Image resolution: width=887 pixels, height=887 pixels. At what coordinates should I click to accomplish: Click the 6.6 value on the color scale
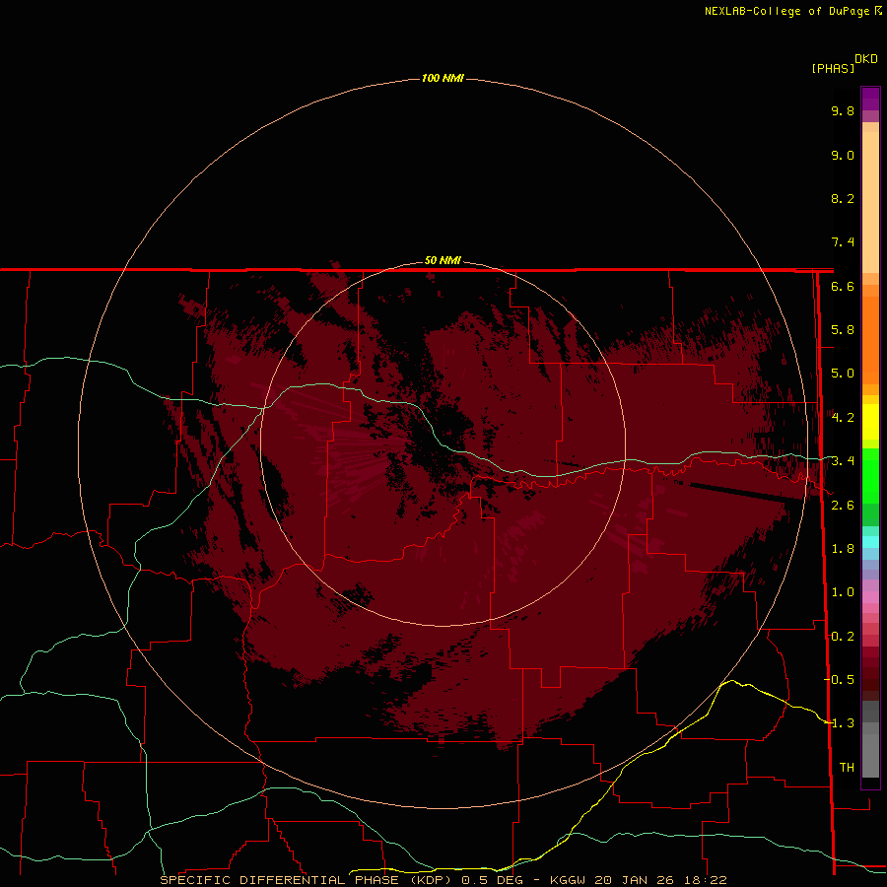click(843, 286)
